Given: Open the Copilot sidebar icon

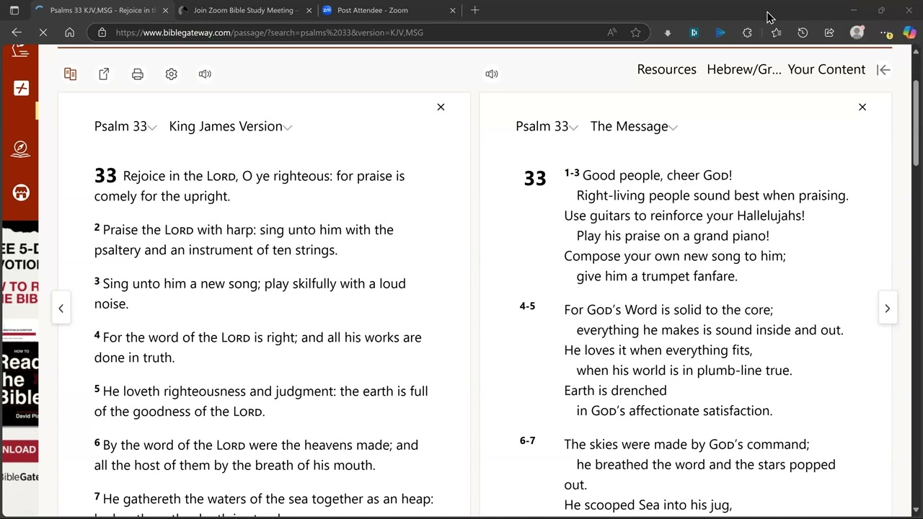Looking at the screenshot, I should coord(910,32).
